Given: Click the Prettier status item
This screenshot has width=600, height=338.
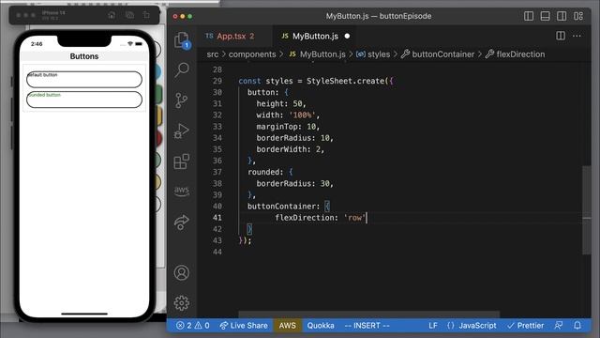Looking at the screenshot, I should click(525, 326).
